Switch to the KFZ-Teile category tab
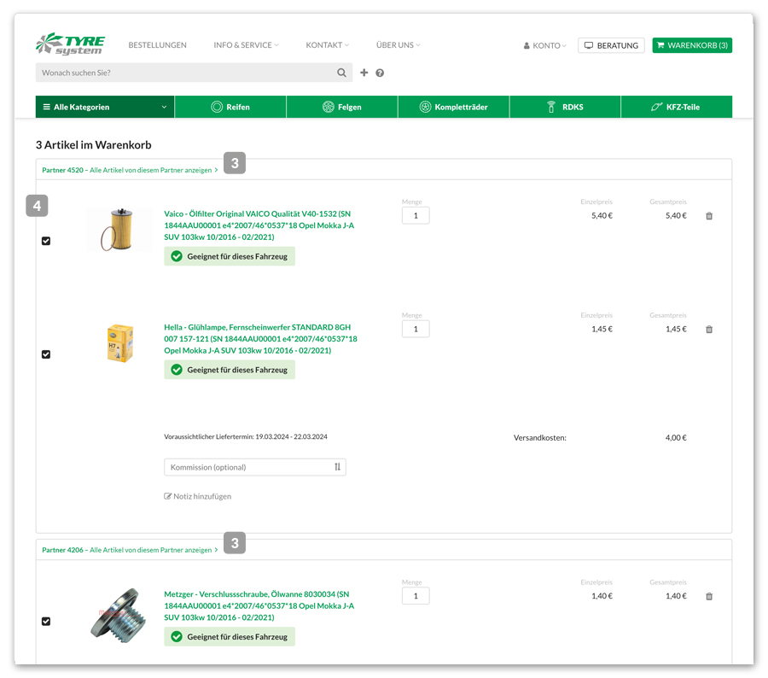The height and width of the screenshot is (678, 768). 677,107
